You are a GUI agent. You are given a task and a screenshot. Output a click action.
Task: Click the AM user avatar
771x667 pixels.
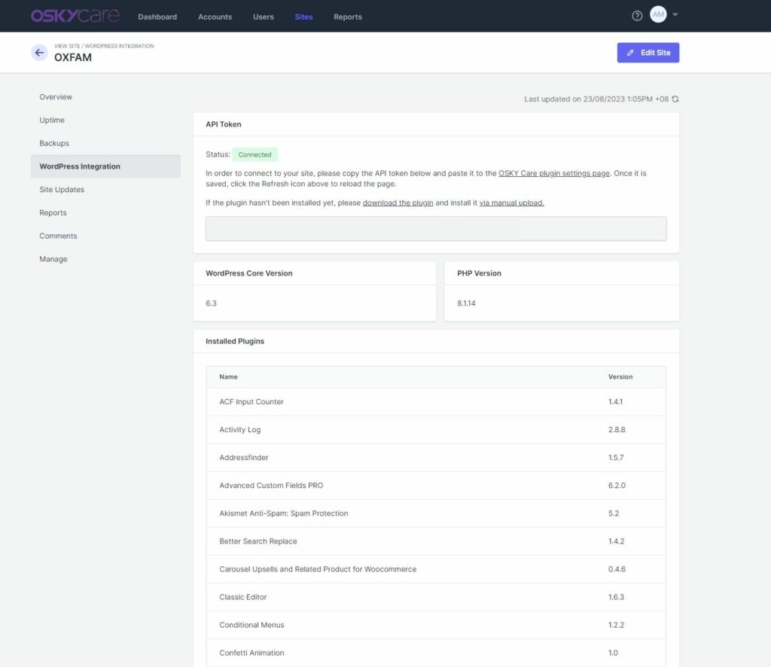click(658, 14)
